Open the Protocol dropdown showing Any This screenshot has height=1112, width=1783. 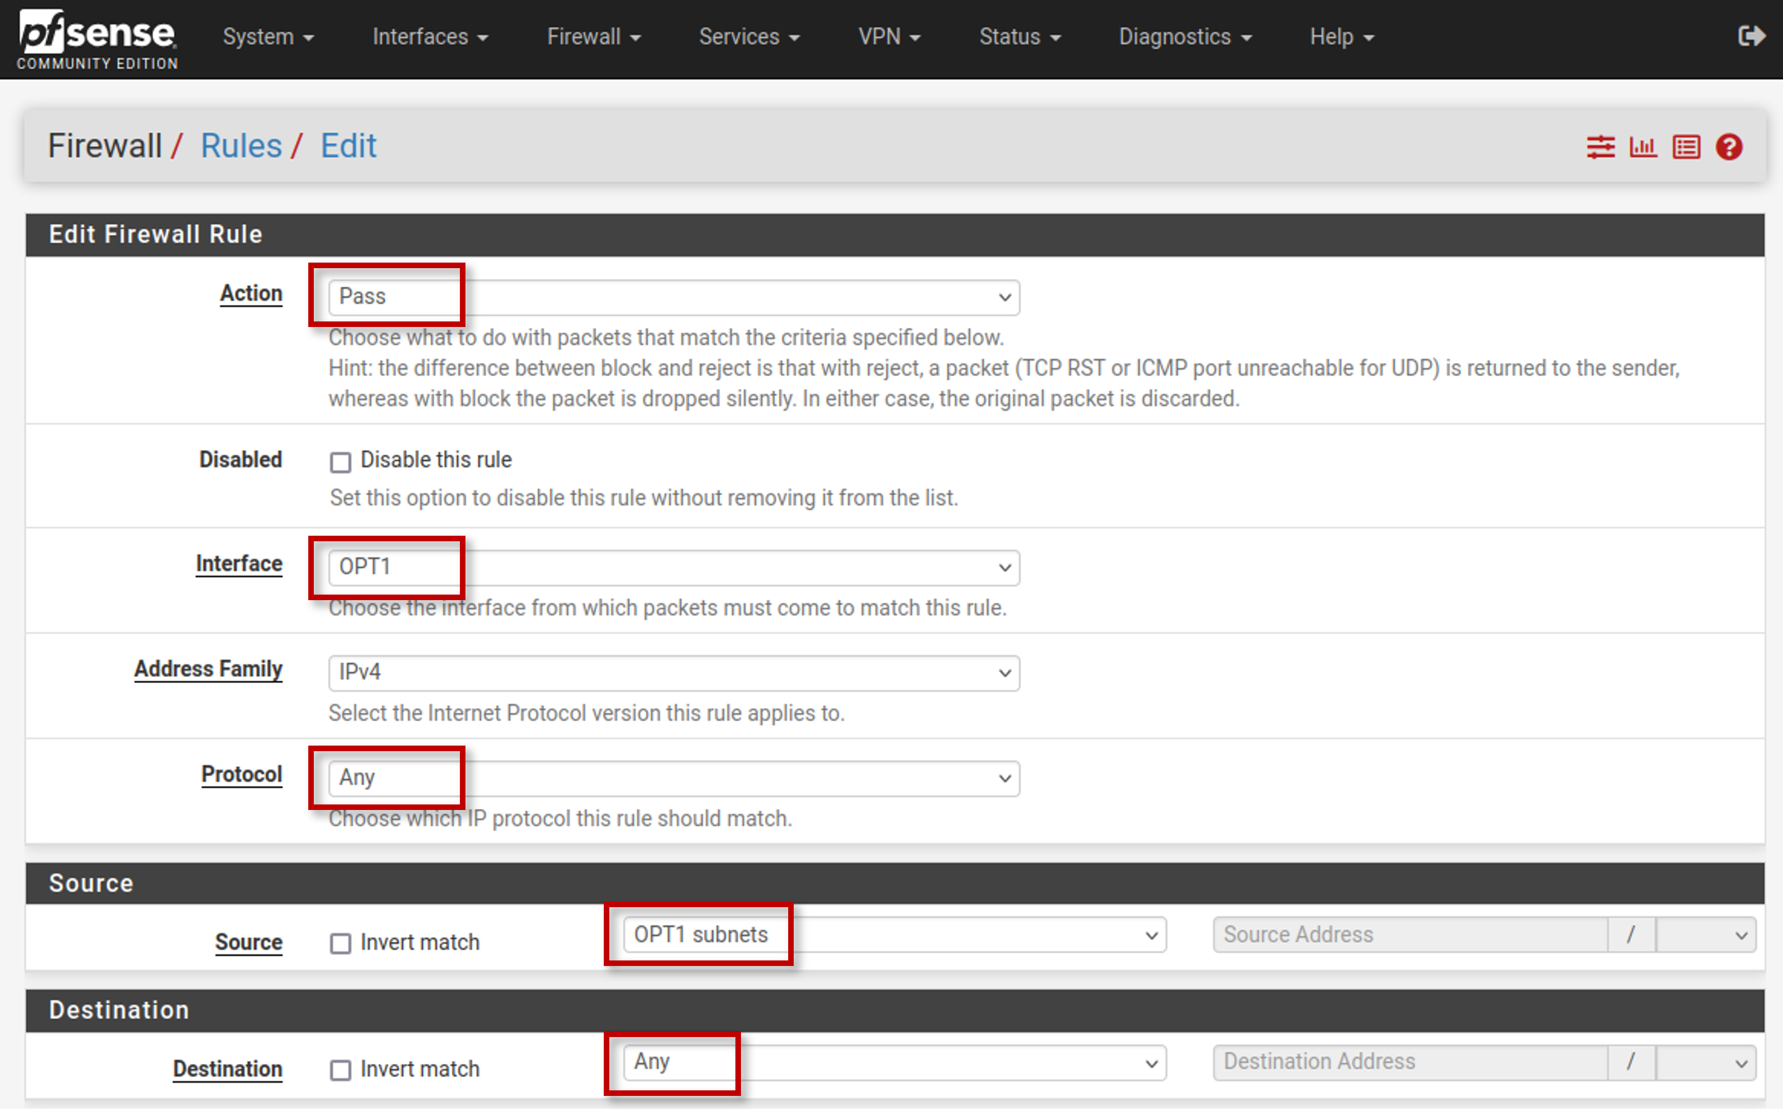coord(673,778)
